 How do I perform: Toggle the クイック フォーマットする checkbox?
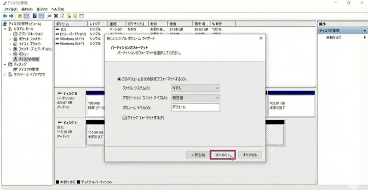pos(125,118)
